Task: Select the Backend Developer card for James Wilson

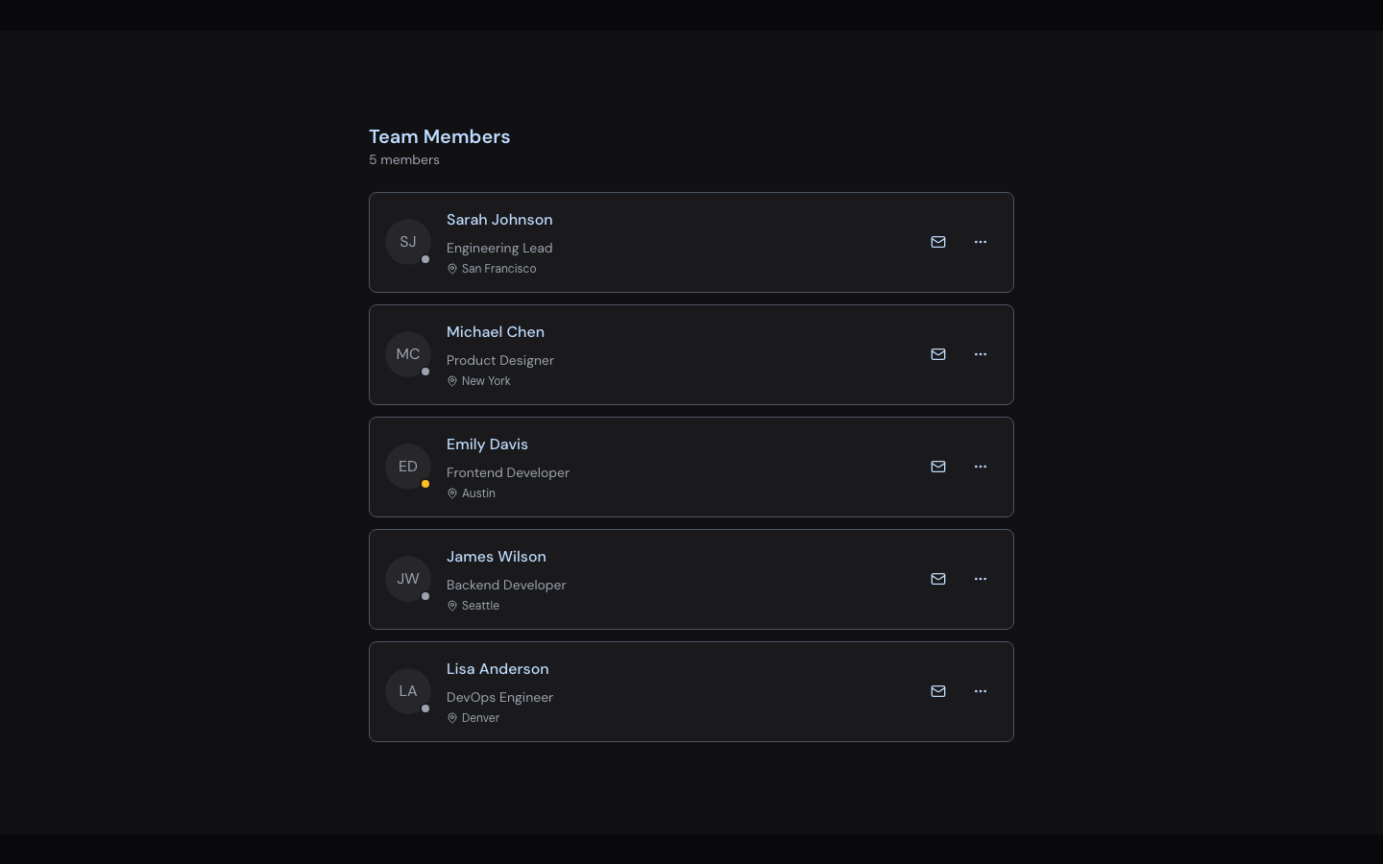Action: click(x=691, y=579)
